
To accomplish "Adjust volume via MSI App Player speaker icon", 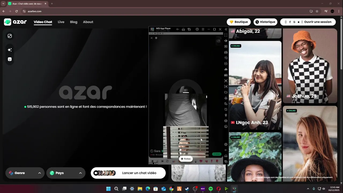I will tap(226, 41).
